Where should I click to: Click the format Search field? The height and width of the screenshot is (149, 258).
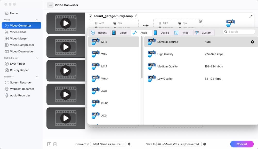point(239,32)
